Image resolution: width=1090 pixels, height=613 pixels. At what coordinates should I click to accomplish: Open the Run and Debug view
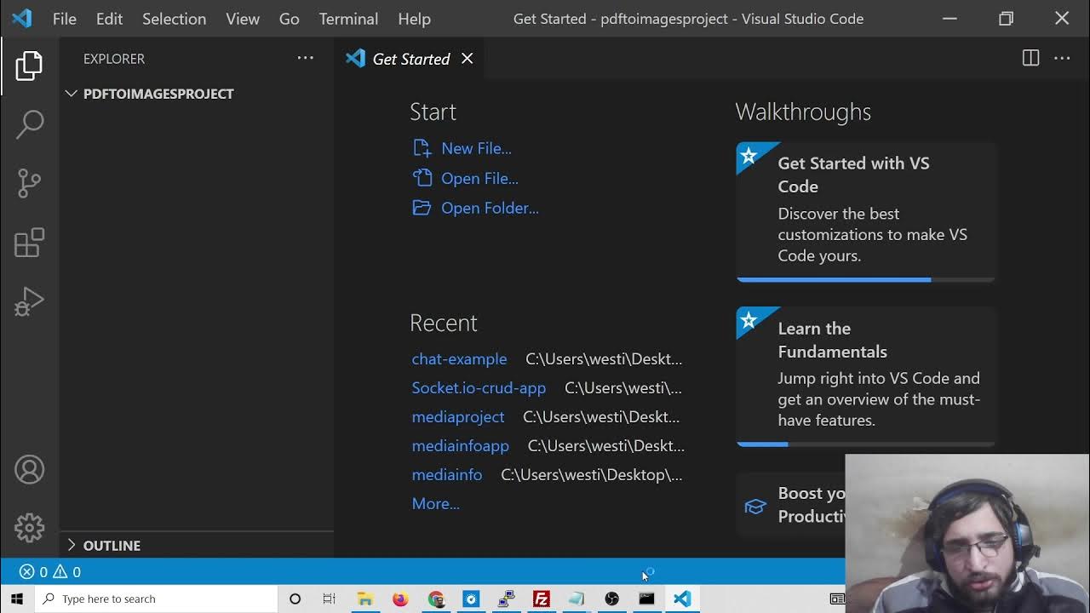[30, 301]
